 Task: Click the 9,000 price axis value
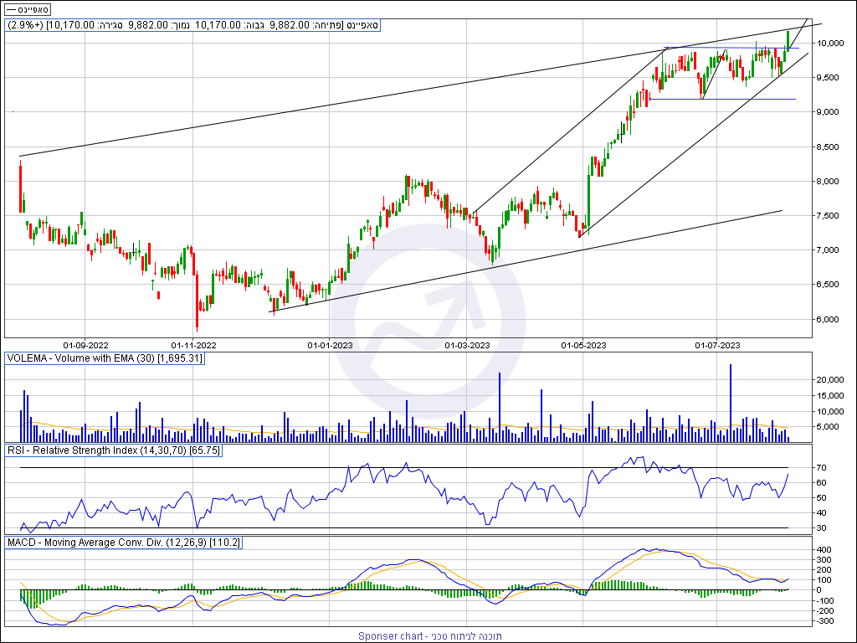pos(829,112)
